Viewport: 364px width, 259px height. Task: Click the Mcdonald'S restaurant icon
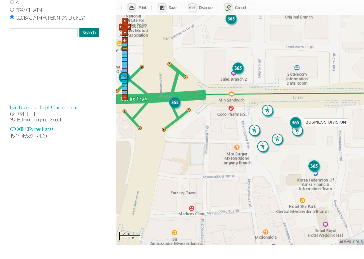click(266, 232)
